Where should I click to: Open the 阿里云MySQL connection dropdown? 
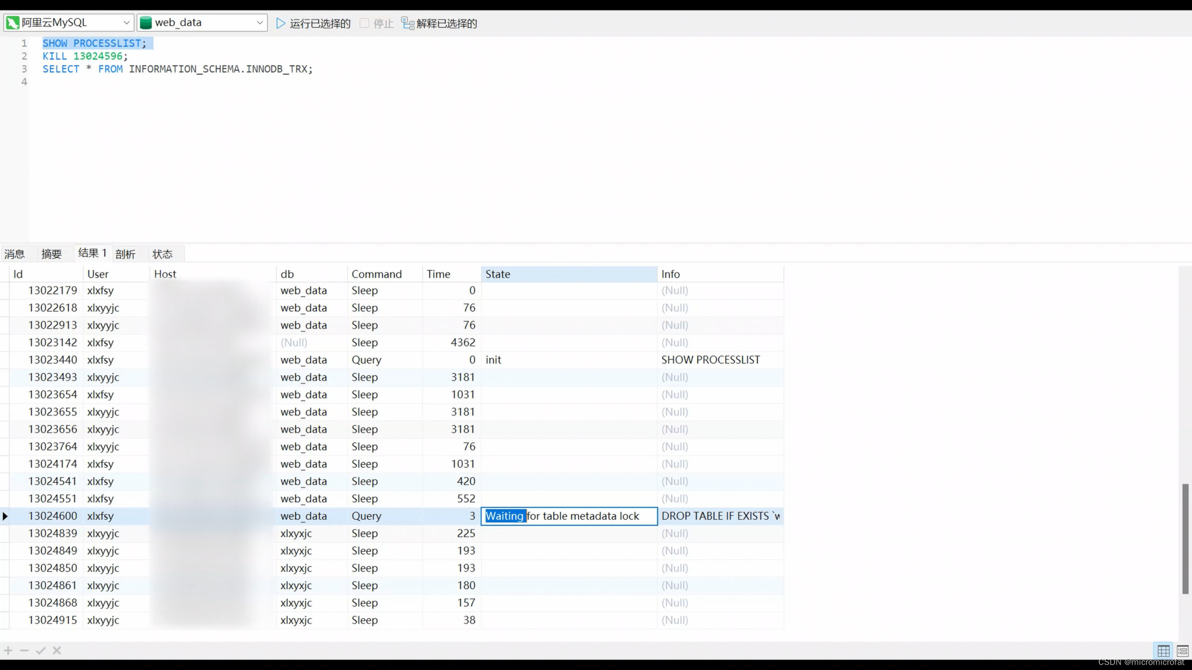point(69,22)
